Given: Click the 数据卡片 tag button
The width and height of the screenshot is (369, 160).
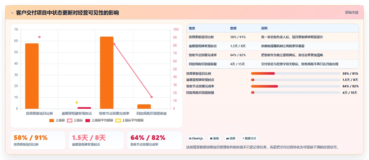Looking at the screenshot, I should (249, 138).
